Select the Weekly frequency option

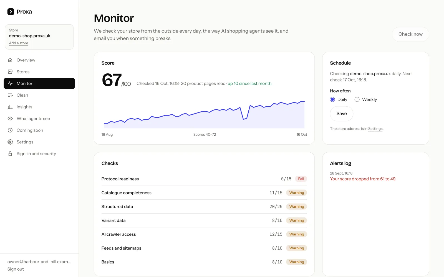click(357, 99)
